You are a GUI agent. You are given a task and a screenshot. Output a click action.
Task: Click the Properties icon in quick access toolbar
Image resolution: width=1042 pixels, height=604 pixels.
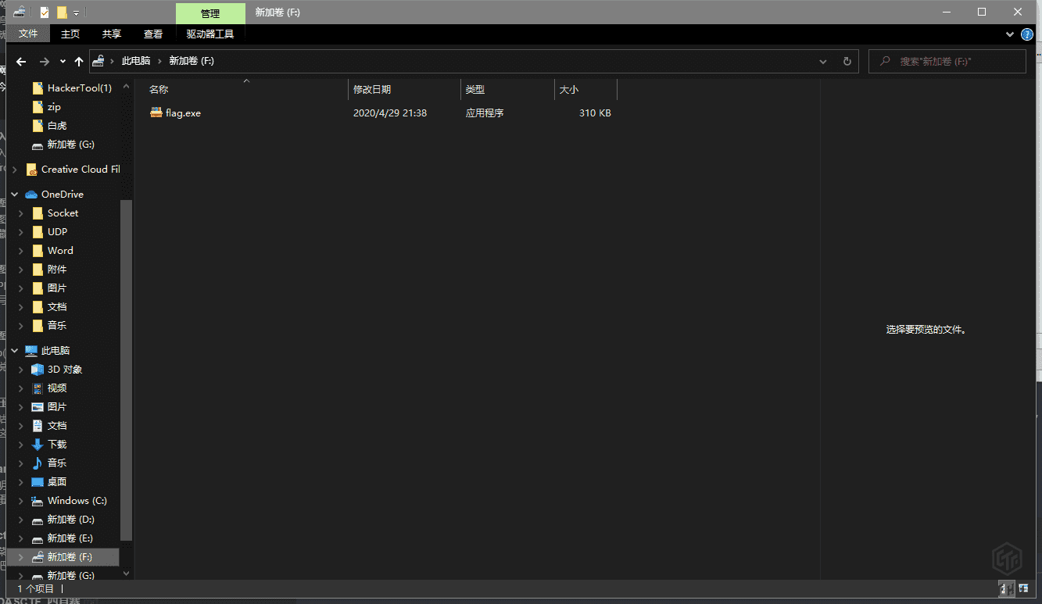click(45, 13)
